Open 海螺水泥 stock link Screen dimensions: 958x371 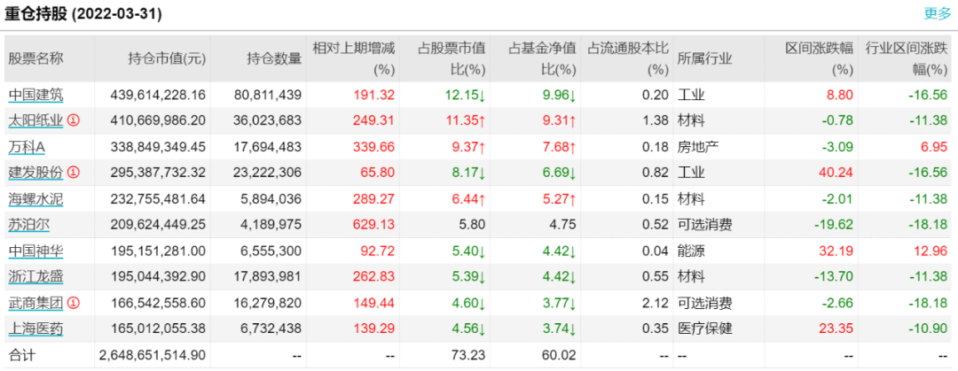pos(35,199)
